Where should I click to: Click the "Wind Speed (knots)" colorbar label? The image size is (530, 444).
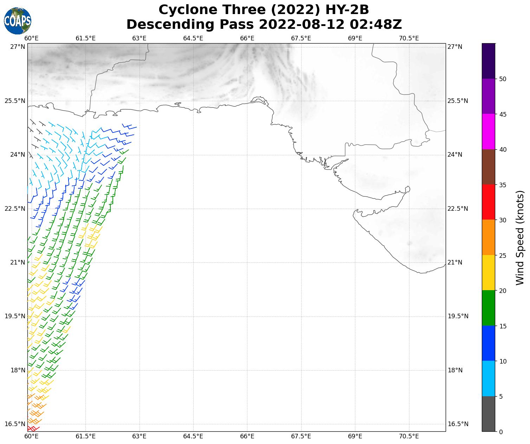click(520, 237)
